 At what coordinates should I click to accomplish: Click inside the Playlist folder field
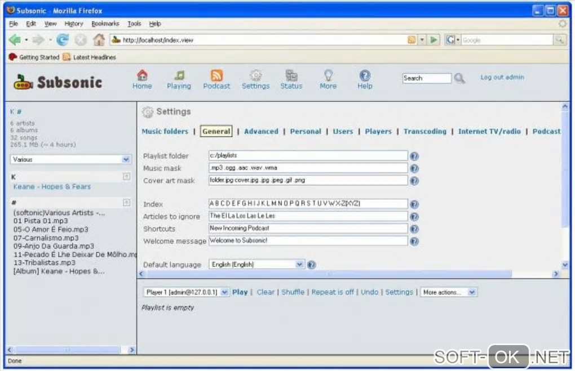point(308,155)
